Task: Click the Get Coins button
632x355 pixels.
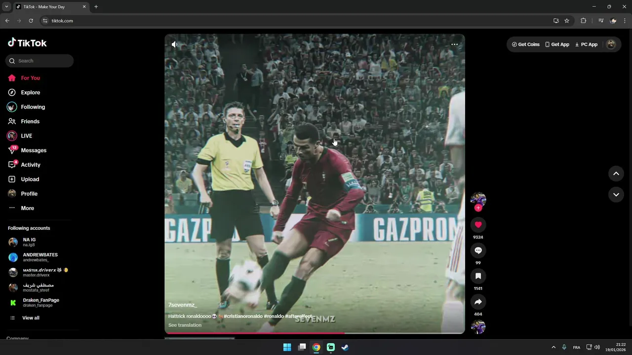Action: 525,44
